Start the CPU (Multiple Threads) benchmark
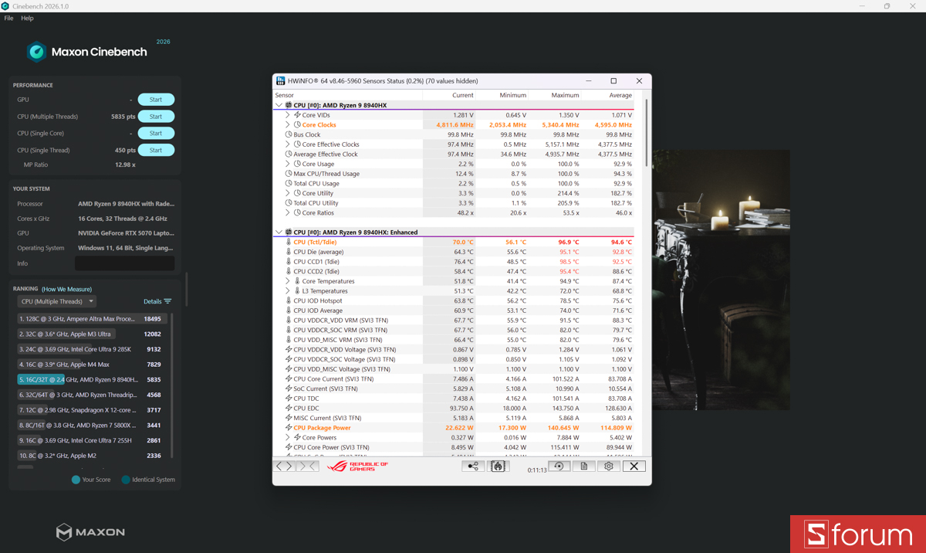Screen dimensions: 926x553 [x=156, y=117]
